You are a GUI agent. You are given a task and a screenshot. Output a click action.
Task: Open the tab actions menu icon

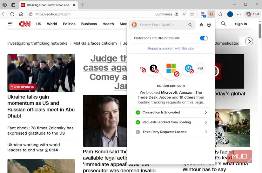13,5
